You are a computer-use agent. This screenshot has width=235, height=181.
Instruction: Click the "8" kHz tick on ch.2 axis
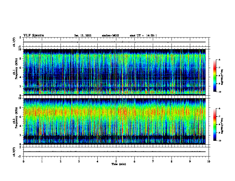tap(21, 108)
